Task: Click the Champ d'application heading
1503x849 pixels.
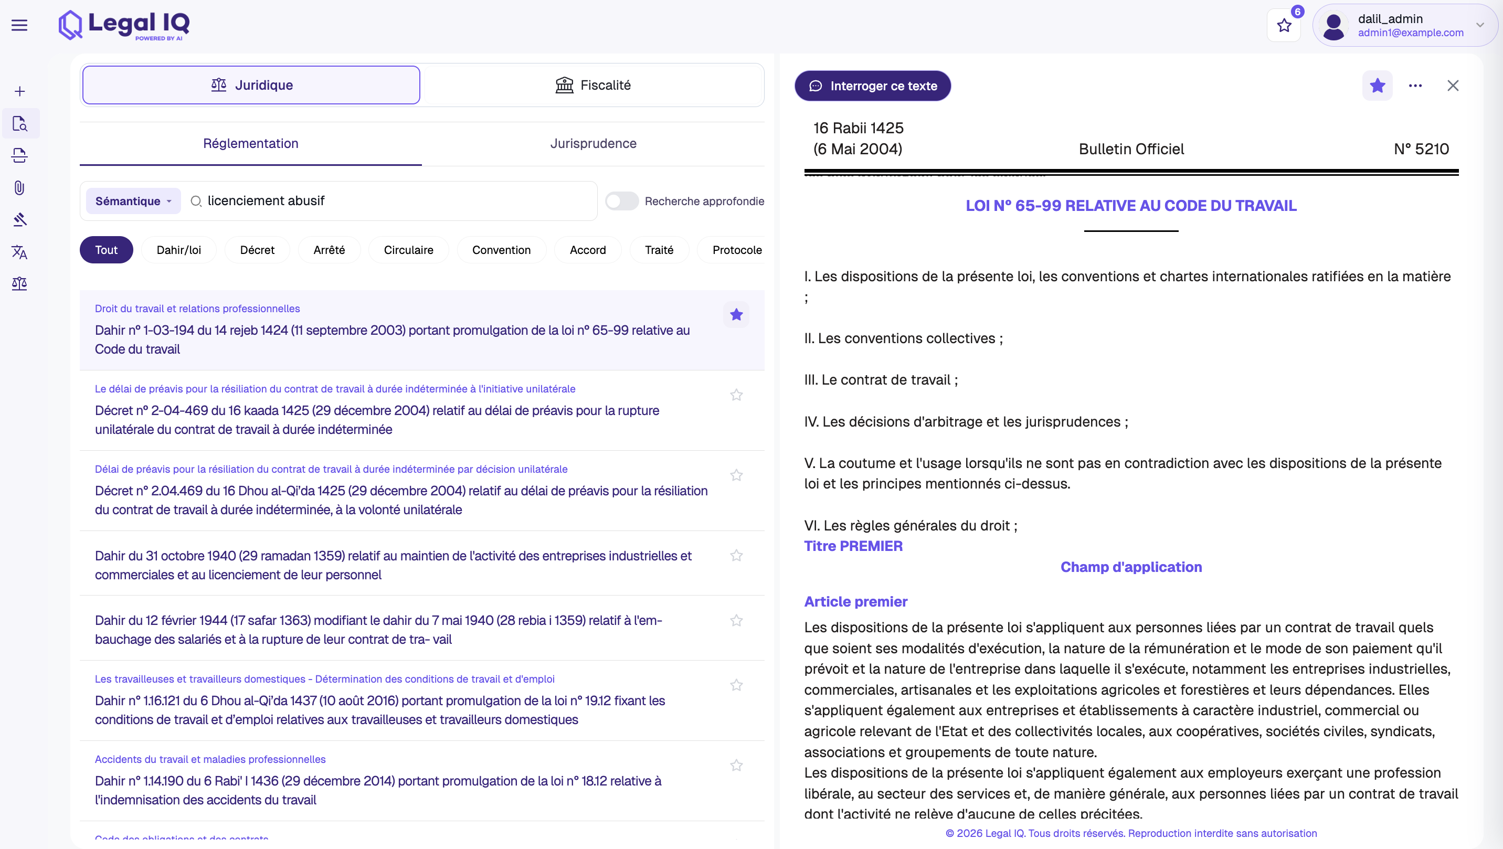Action: (x=1131, y=567)
